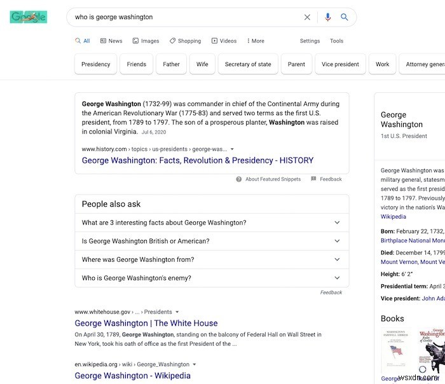Open search Tools
Viewport: 445px width, 384px height.
click(x=336, y=41)
